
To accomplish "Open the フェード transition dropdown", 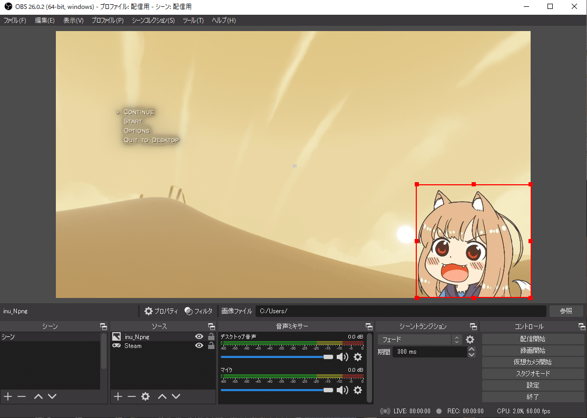I will point(419,340).
